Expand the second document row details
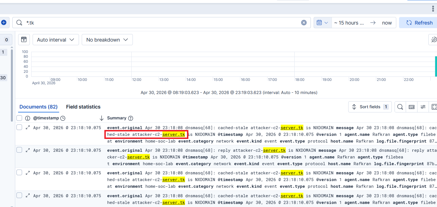The image size is (437, 207). 28,150
